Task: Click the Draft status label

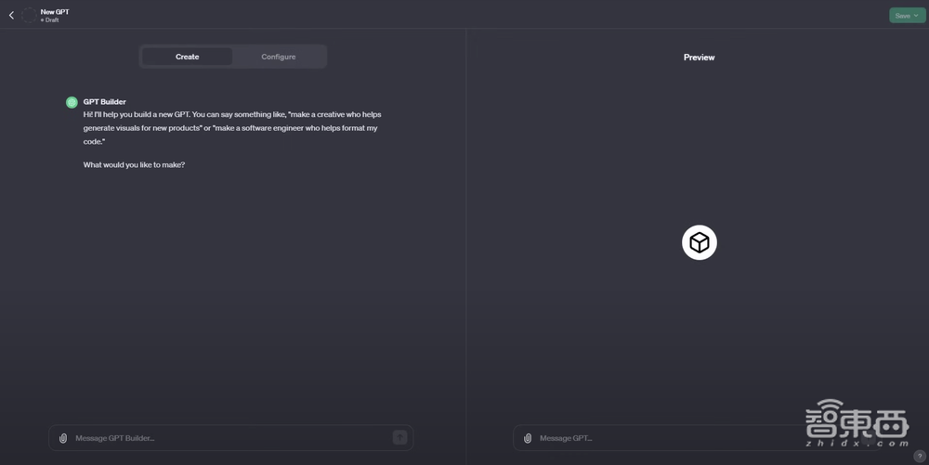Action: 51,19
